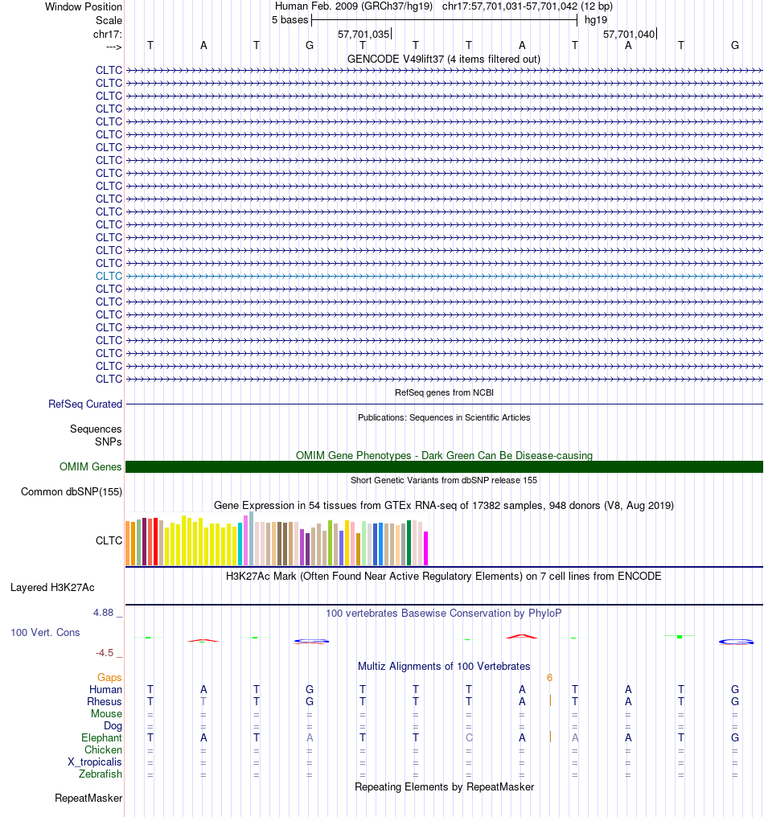The width and height of the screenshot is (764, 817).
Task: Click the orange '6' in the Gaps row
Action: (549, 677)
